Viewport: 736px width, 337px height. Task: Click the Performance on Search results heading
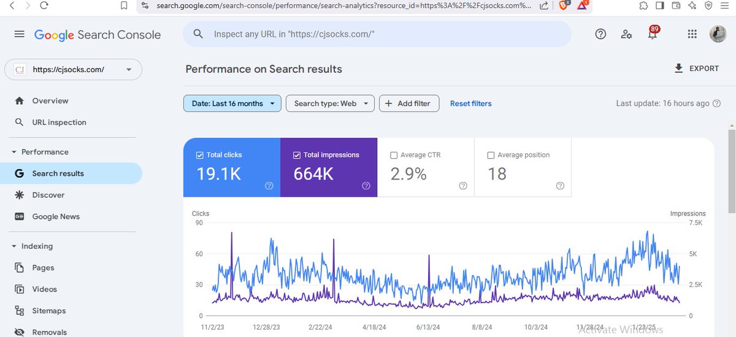point(264,69)
